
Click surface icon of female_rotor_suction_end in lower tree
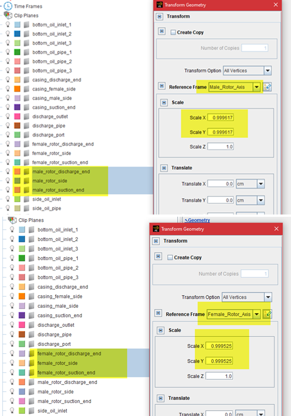pyautogui.click(x=31, y=372)
